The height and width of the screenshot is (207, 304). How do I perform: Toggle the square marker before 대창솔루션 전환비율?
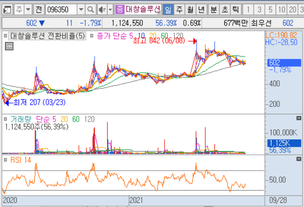click(6, 36)
